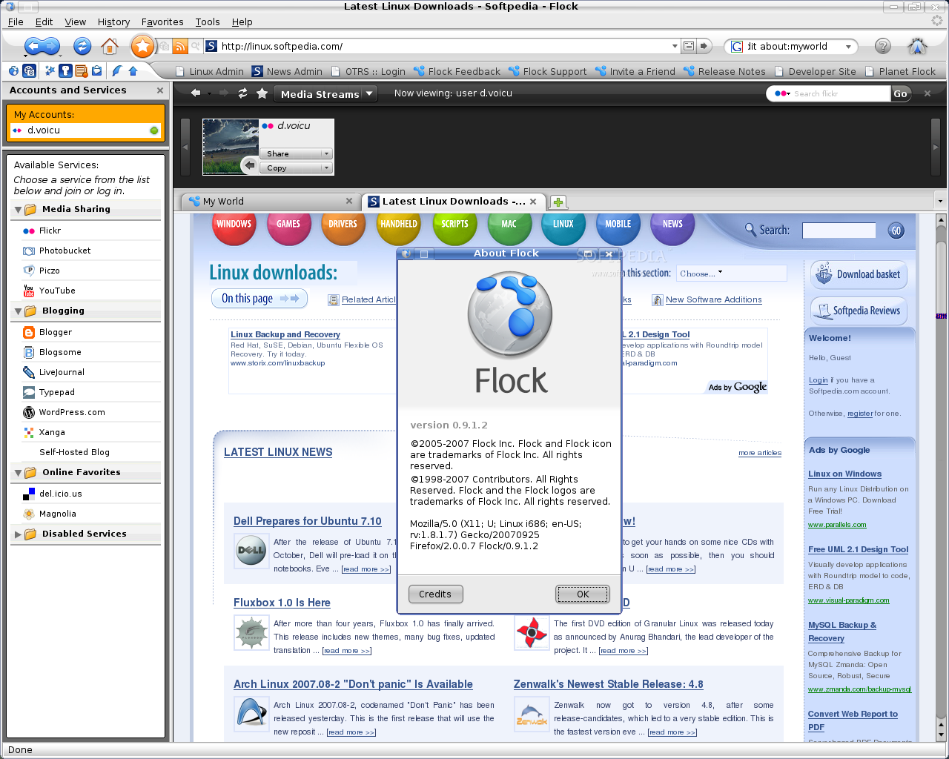The image size is (949, 759).
Task: Select del.icio.us under Online Favorites
Action: pyautogui.click(x=92, y=494)
